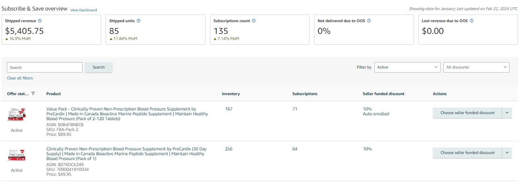
Task: Click the Not delivered due to OOS info icon
Action: (x=369, y=21)
